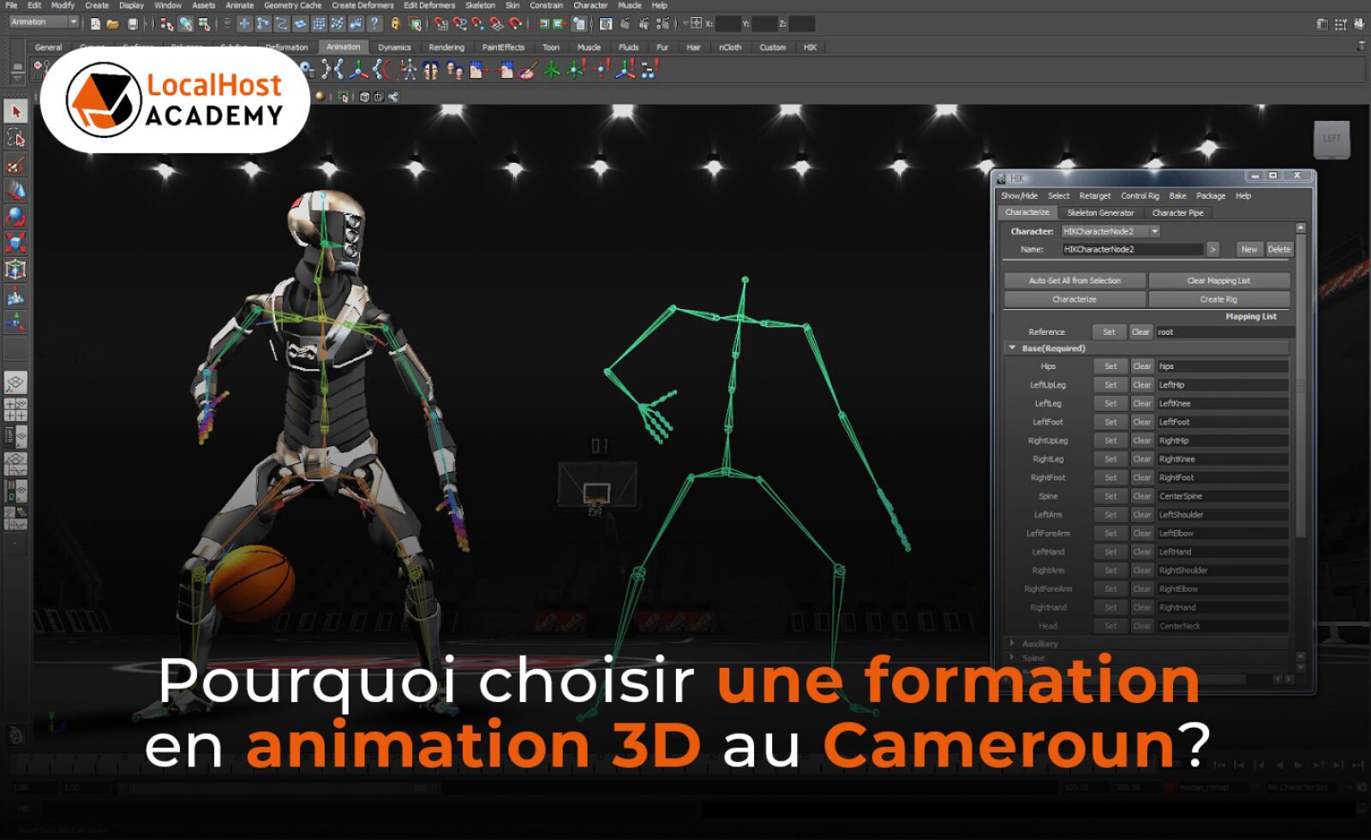Open the Control Rig menu in HIK
Image resolution: width=1371 pixels, height=840 pixels.
(x=1140, y=196)
